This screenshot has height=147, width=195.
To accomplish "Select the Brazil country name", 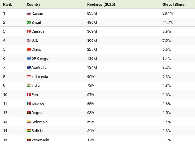I will 36,22.
